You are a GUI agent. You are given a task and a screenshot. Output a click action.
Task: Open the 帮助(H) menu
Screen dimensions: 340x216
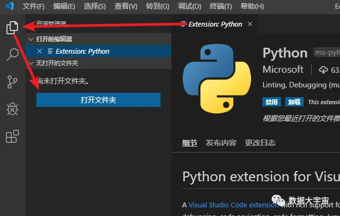(x=252, y=6)
